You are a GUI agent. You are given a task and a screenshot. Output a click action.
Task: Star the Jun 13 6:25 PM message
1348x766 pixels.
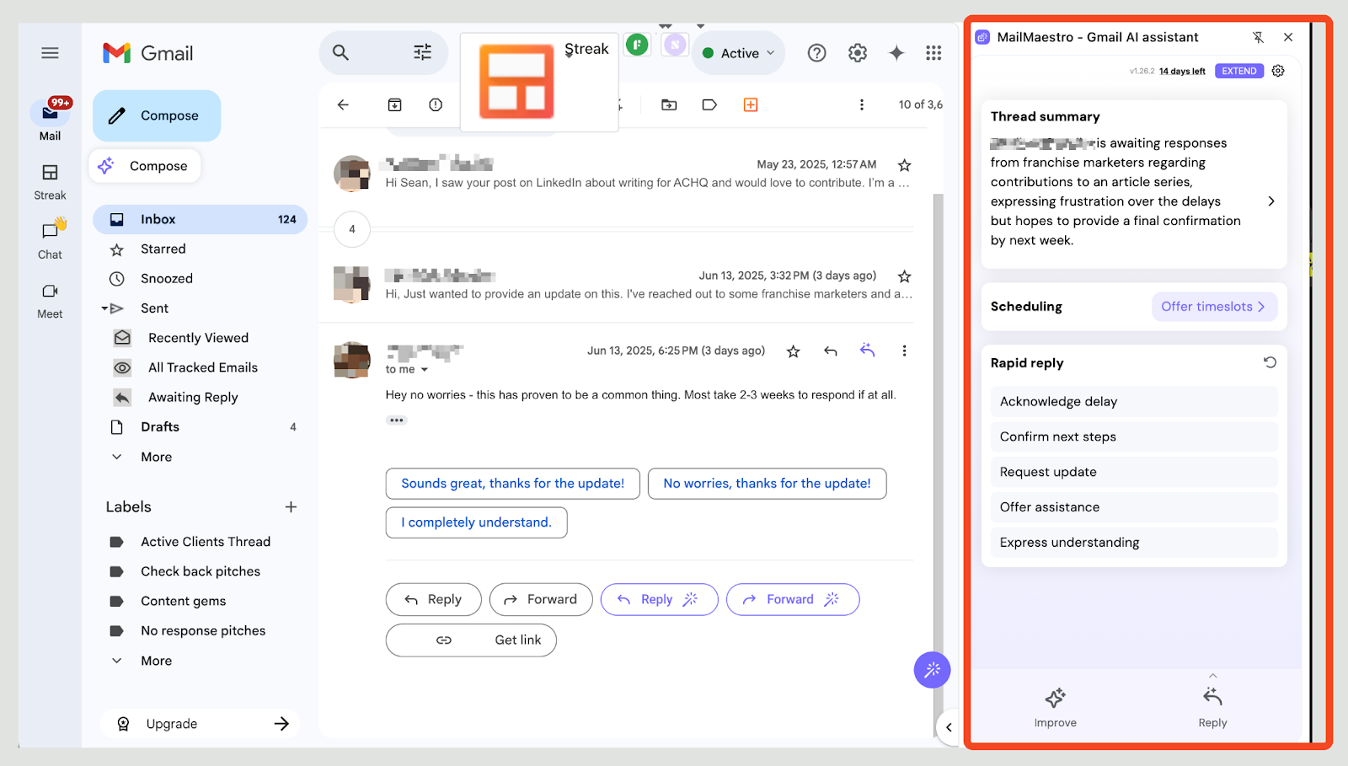click(x=793, y=351)
